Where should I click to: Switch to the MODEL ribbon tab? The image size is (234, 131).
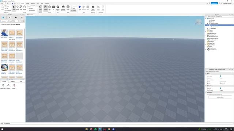point(27,3)
